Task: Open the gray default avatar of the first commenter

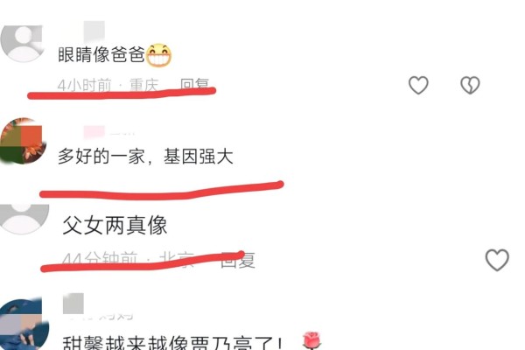Action: coord(22,44)
